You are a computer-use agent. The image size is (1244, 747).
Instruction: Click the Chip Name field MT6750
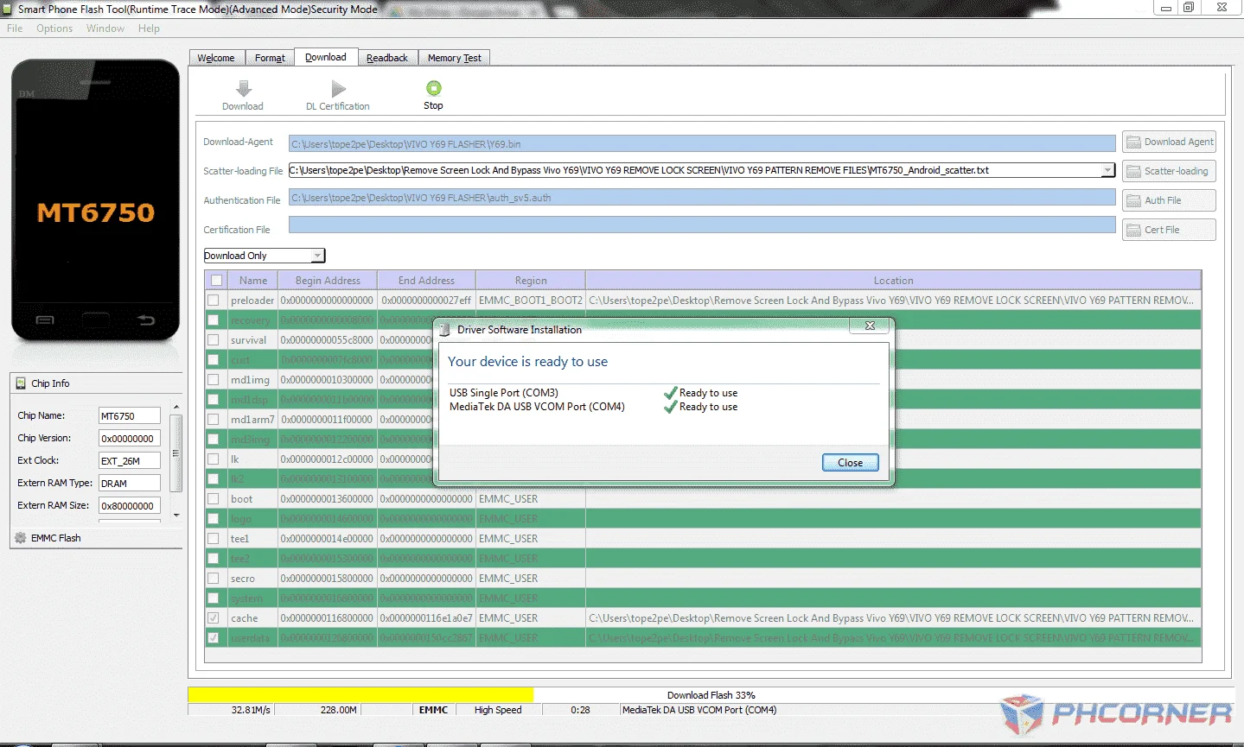point(130,415)
